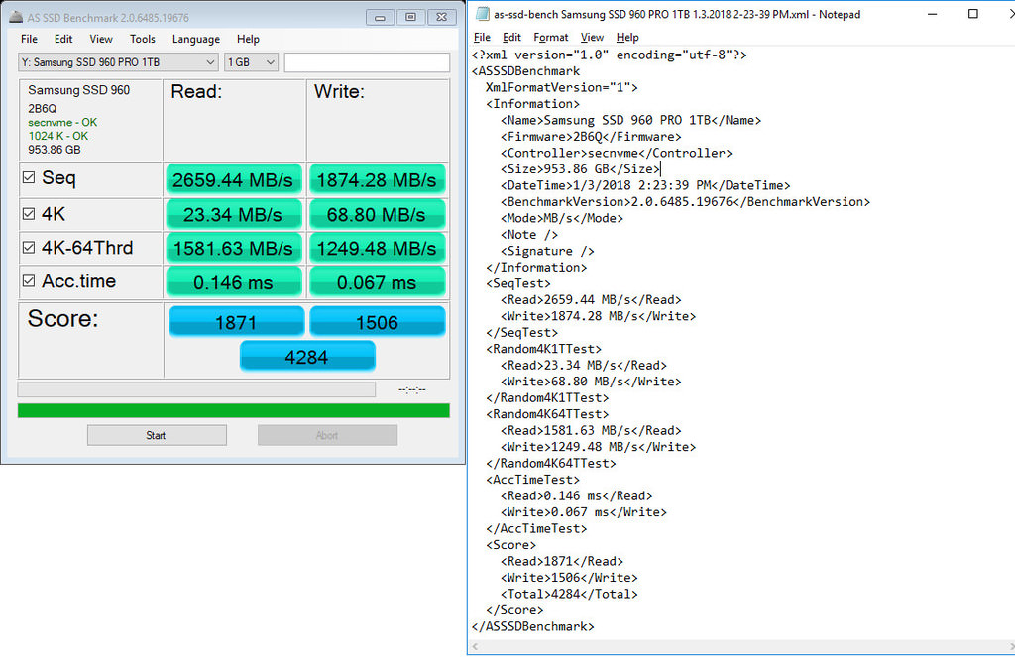The height and width of the screenshot is (657, 1015).
Task: Click the '953.86 GB' capacity text in benchmark
Action: [x=54, y=150]
